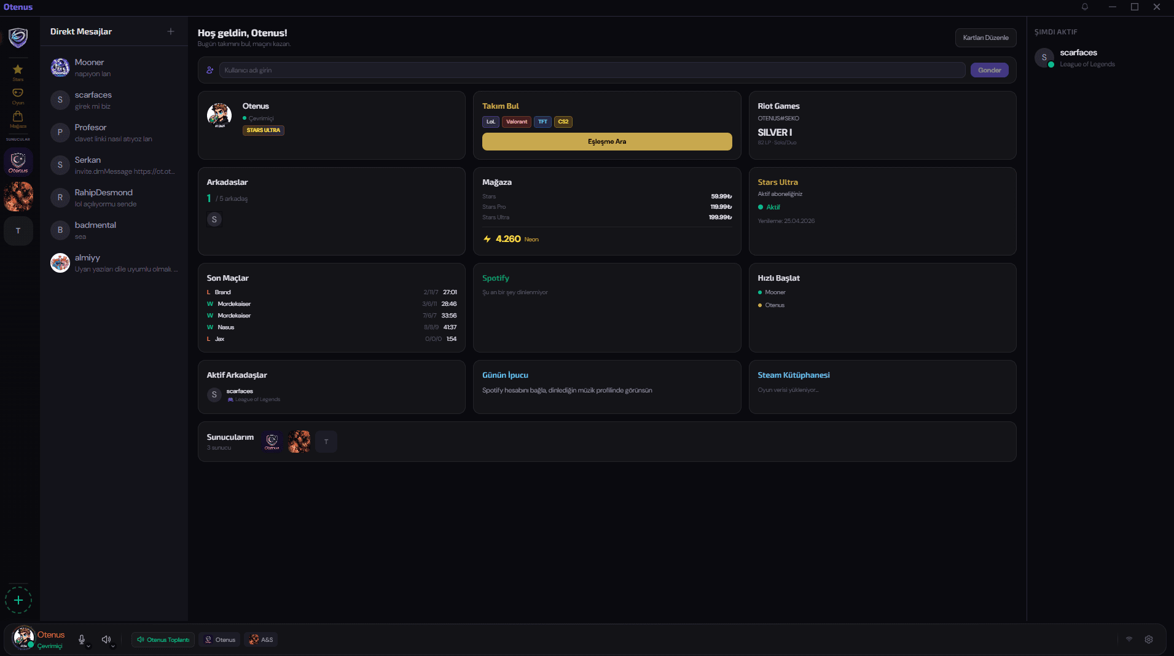Expand the microphone options dropdown arrow

tap(88, 646)
